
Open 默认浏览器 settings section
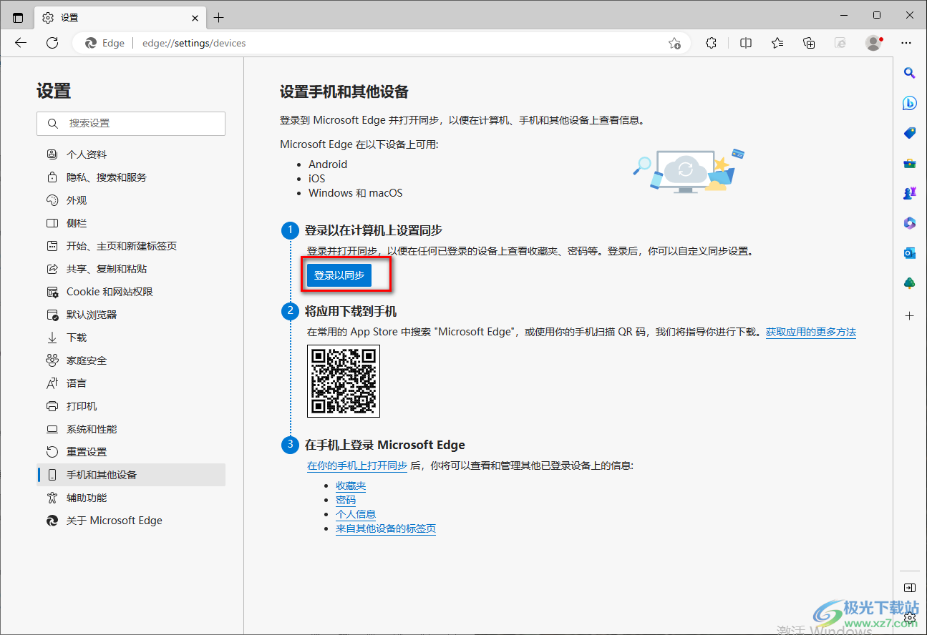131,315
